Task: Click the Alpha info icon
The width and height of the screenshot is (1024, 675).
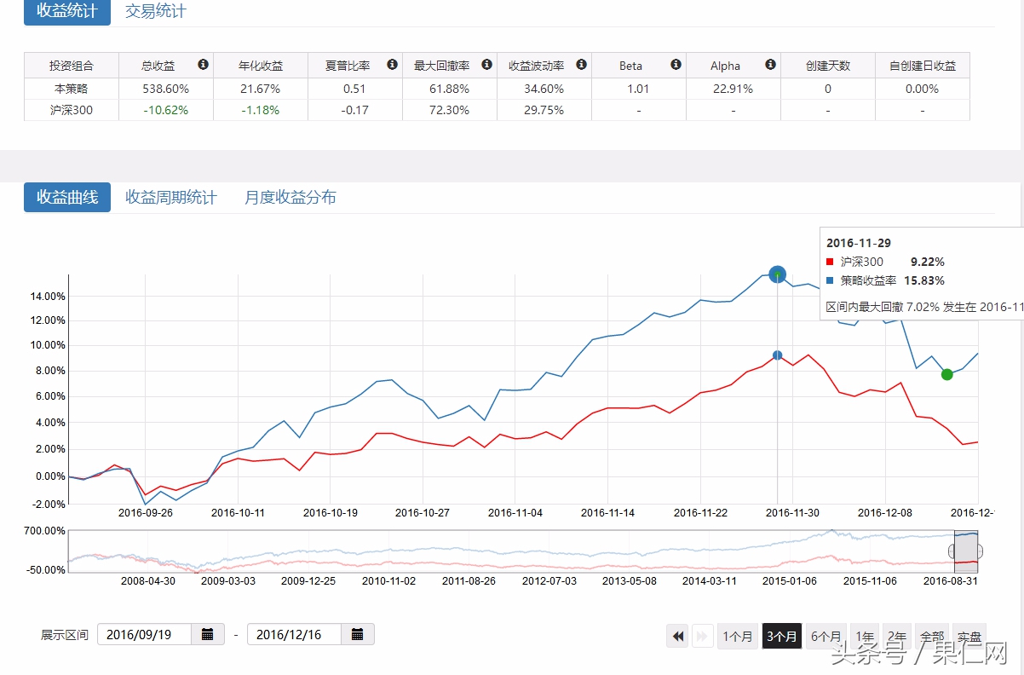Action: pos(770,65)
